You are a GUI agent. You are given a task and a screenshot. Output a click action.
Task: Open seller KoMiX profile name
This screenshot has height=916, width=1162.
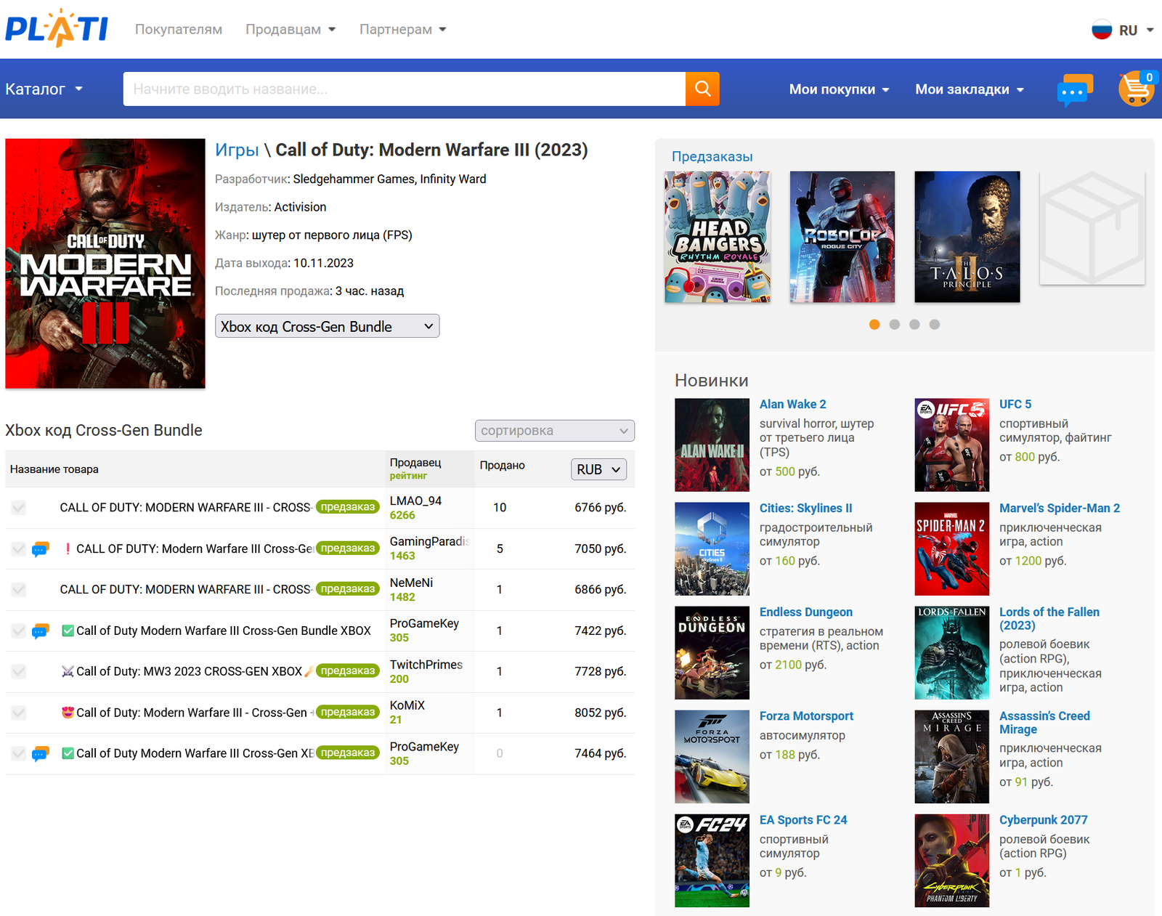(x=407, y=705)
